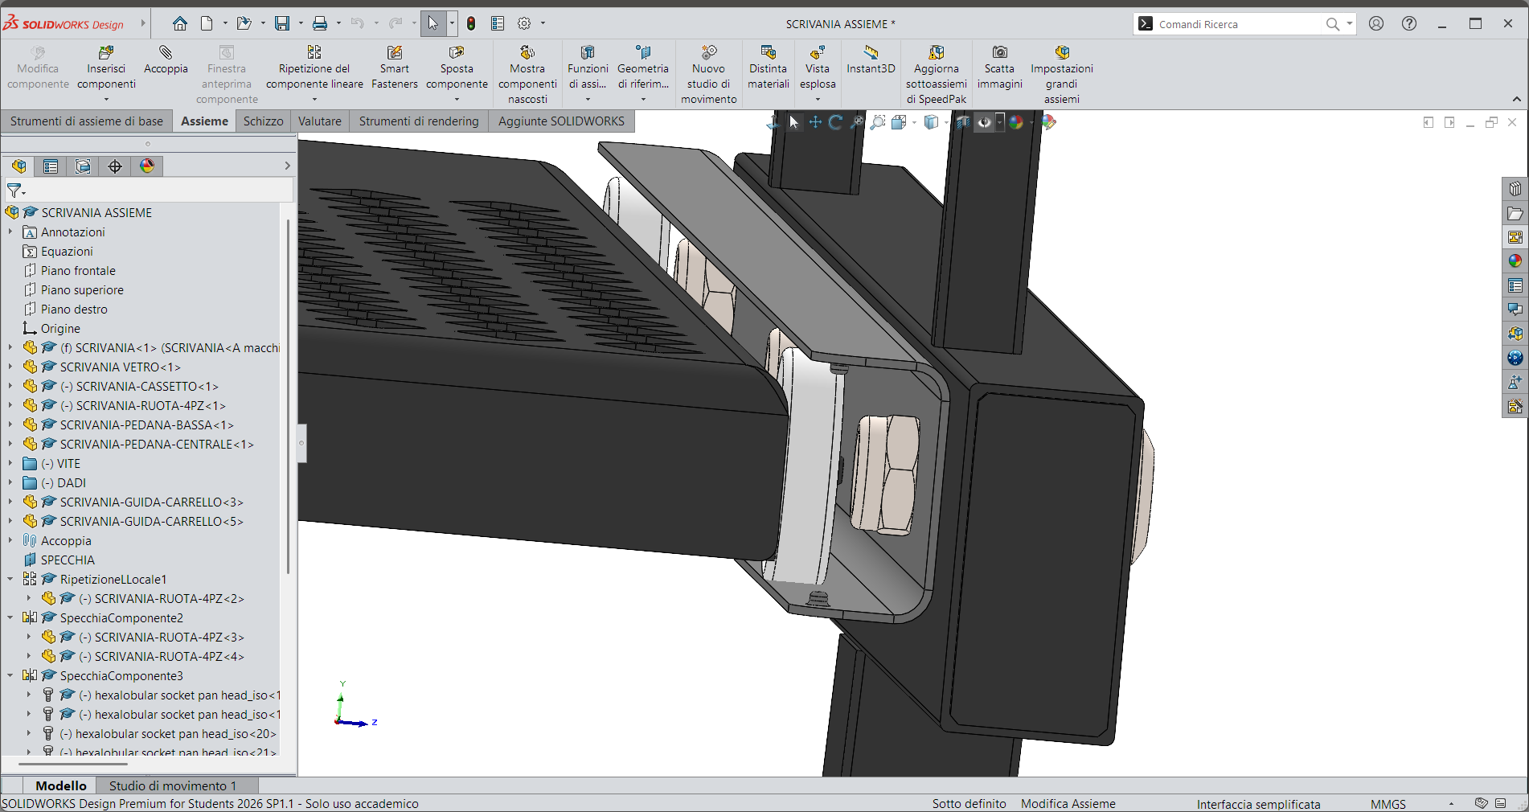The height and width of the screenshot is (812, 1529).
Task: Click MMGS unit system in status bar
Action: (x=1388, y=804)
